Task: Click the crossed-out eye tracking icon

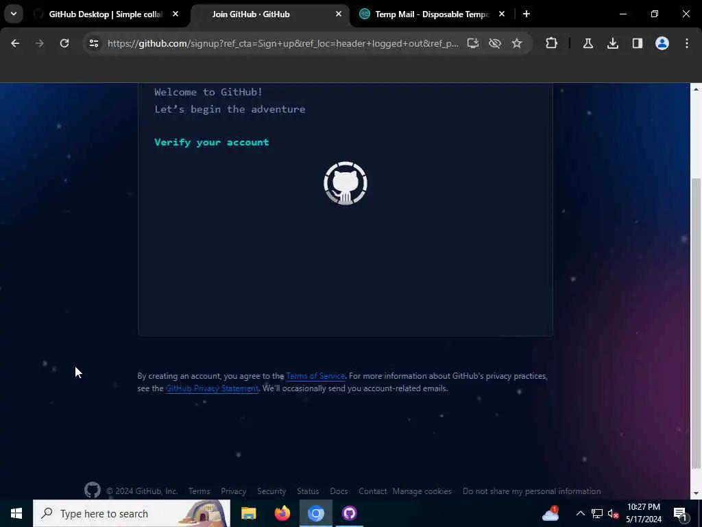Action: (495, 43)
